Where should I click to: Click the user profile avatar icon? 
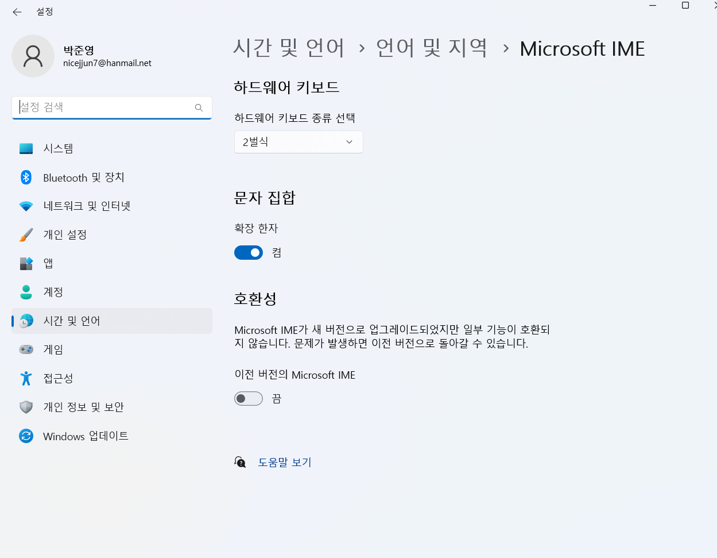point(33,56)
